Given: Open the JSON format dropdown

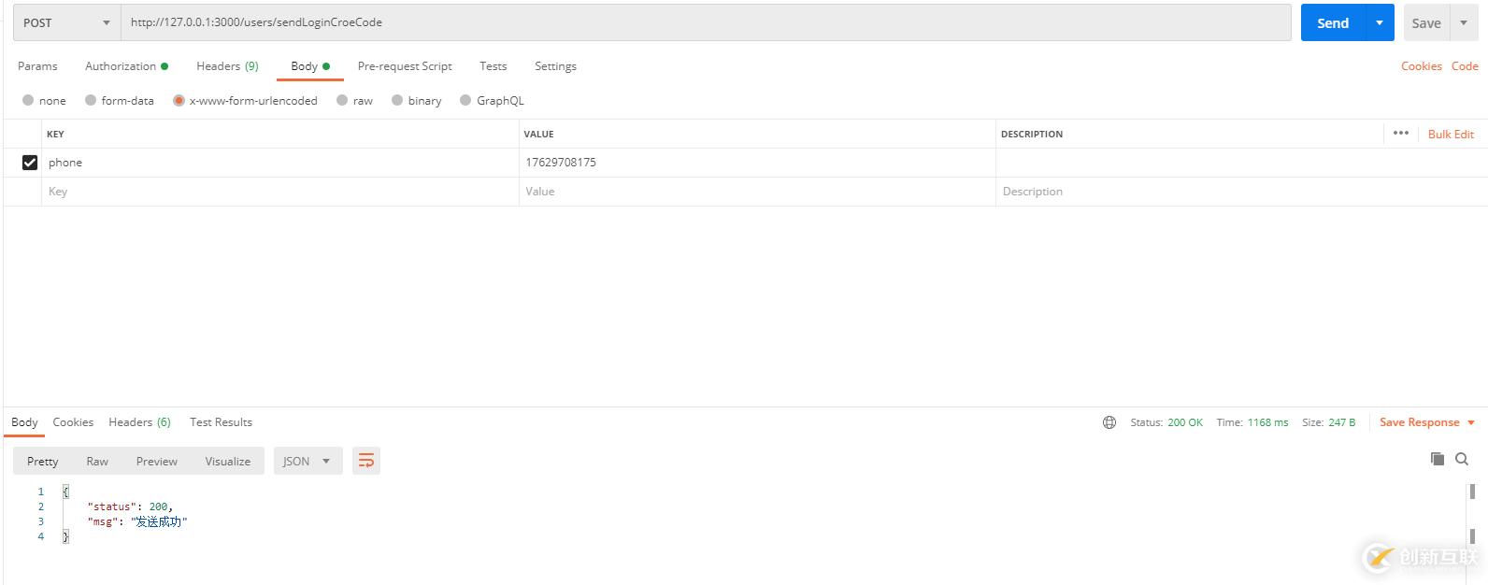Looking at the screenshot, I should coord(308,461).
